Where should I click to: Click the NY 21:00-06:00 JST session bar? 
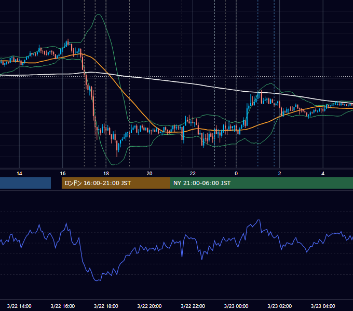[x=261, y=183]
